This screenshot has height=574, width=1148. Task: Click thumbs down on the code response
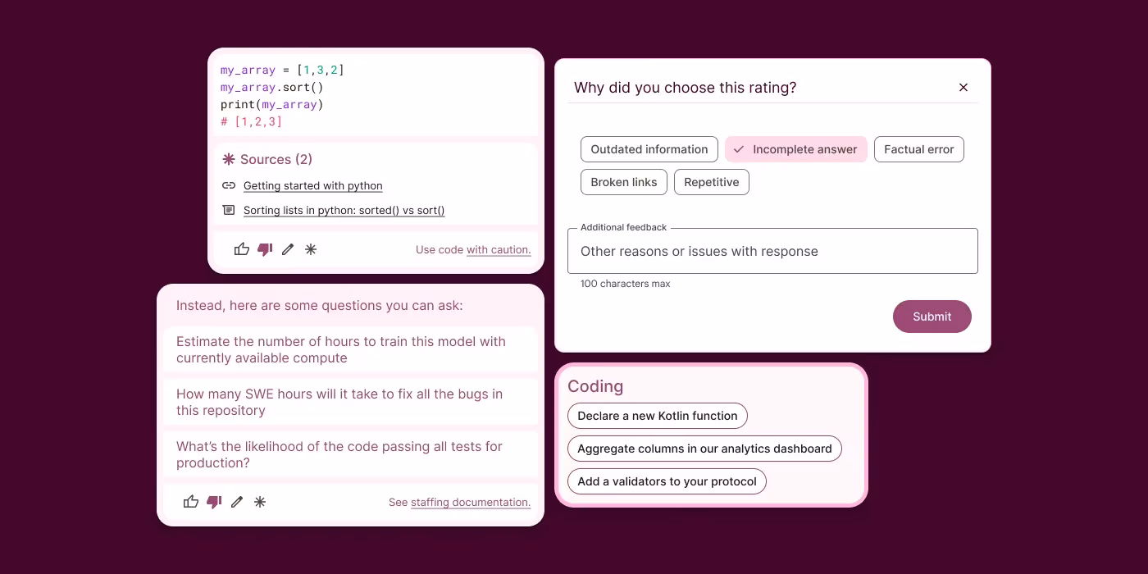[x=264, y=249]
